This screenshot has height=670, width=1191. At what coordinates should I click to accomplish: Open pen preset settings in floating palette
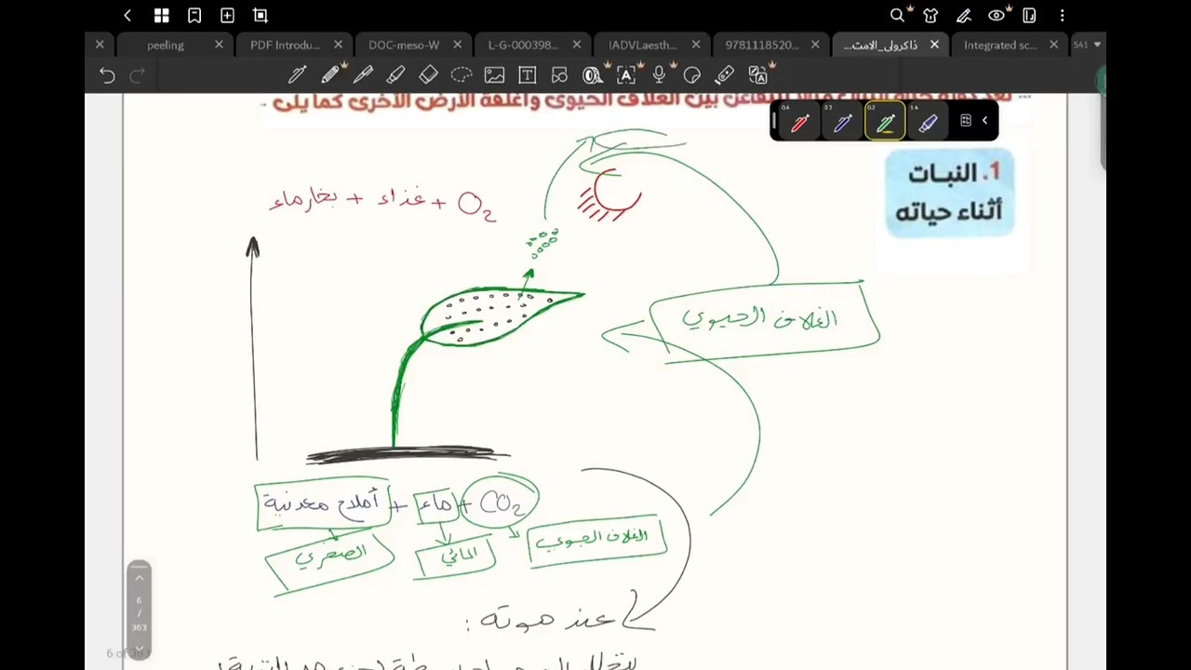coord(966,120)
